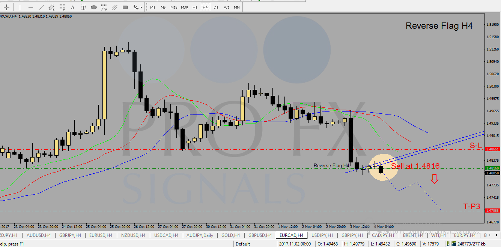Enable the D1 daily timeframe
This screenshot has height=247, width=501.
point(216,7)
